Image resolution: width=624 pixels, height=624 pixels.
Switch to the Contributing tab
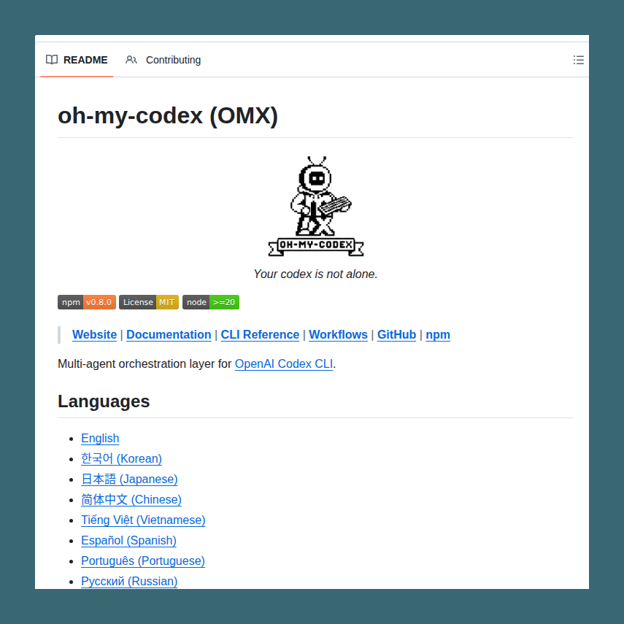point(163,60)
